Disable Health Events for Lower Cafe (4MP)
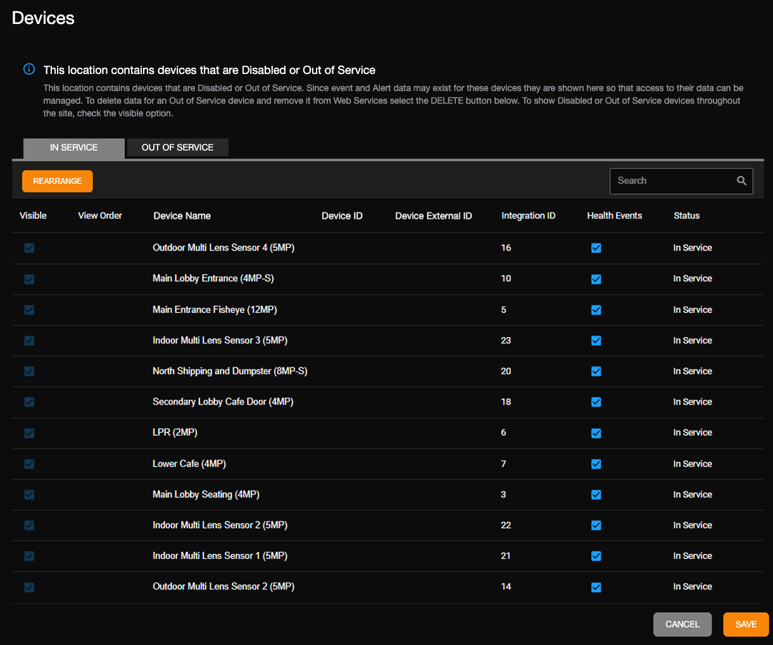The image size is (773, 645). (596, 464)
